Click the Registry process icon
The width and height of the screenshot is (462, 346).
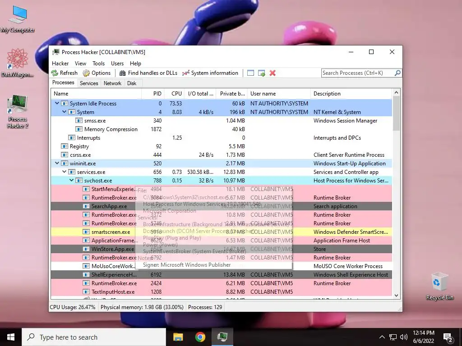point(64,146)
